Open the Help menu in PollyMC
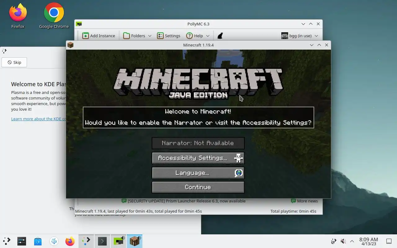 click(x=194, y=36)
